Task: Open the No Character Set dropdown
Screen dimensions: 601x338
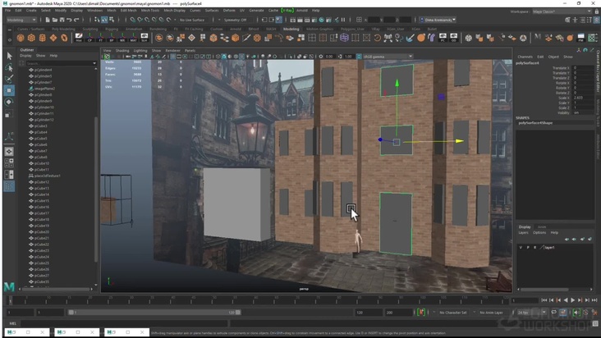Action: [453, 313]
